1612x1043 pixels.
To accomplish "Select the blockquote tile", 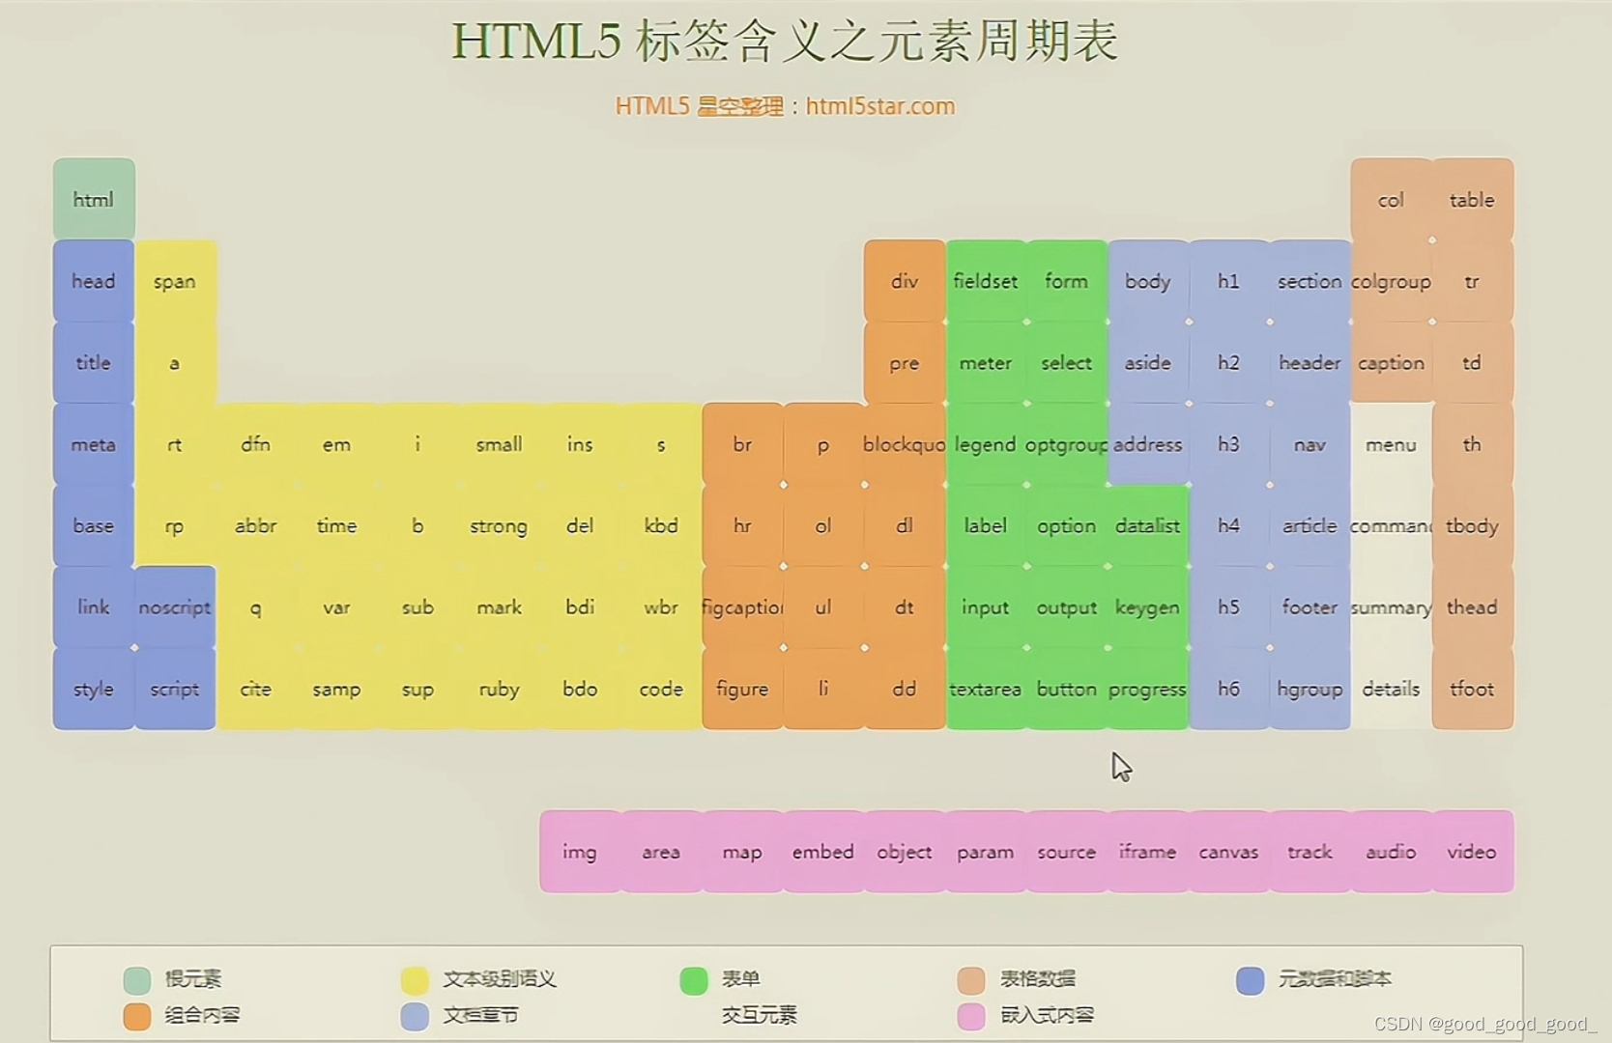I will point(905,444).
